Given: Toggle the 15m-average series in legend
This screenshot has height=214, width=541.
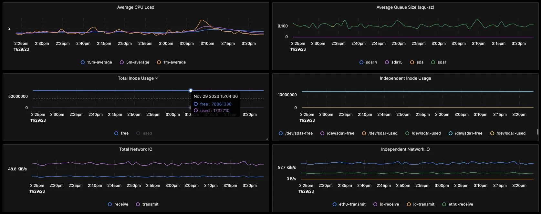Looking at the screenshot, I should [x=96, y=62].
